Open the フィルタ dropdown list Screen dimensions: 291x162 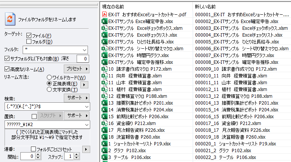click(85, 50)
